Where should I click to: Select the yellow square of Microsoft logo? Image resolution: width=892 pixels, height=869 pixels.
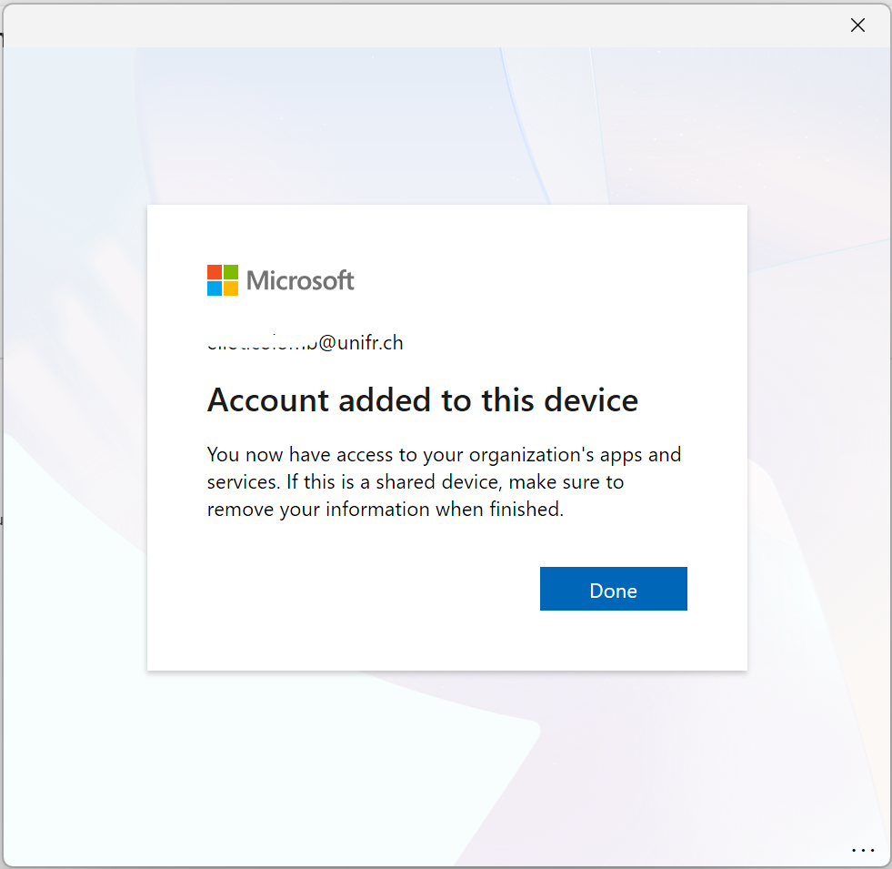[231, 288]
